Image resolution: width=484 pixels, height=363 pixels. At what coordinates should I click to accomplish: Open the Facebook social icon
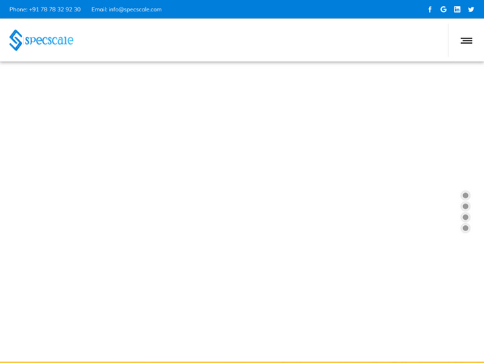tap(430, 9)
